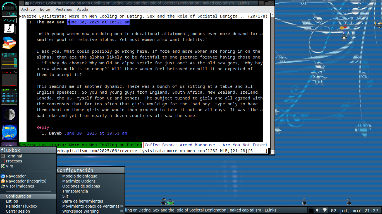
Task: Follow the Reply ↓ link
Action: [x=45, y=127]
